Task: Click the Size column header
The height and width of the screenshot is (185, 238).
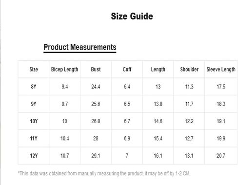Action: 34,70
